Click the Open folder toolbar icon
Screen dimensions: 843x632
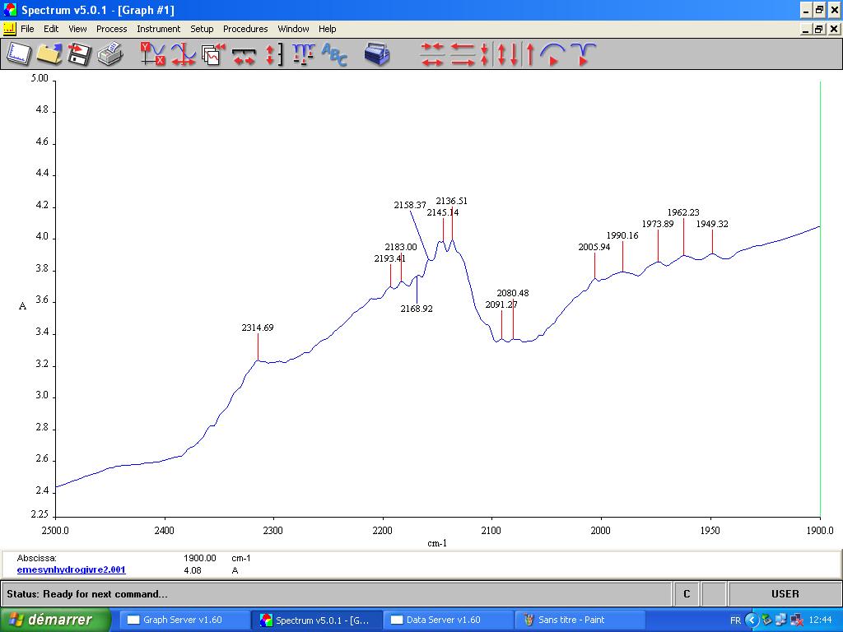point(49,54)
